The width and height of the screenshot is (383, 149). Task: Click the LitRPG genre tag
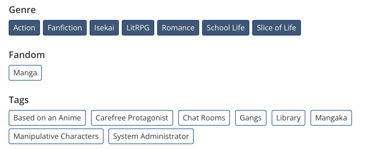tap(138, 28)
